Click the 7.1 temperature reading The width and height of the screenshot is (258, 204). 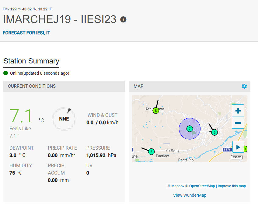pyautogui.click(x=21, y=116)
